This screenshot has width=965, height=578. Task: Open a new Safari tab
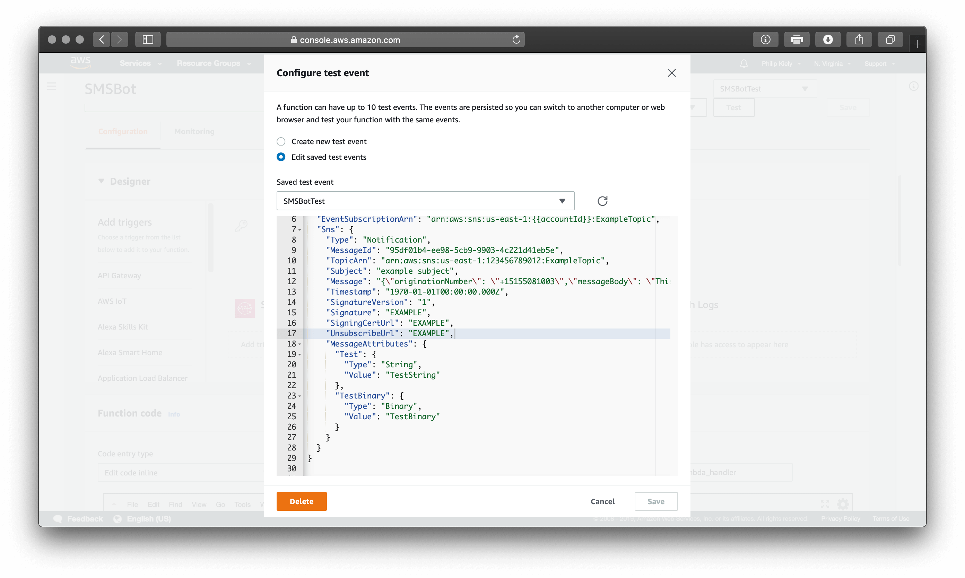tap(917, 44)
